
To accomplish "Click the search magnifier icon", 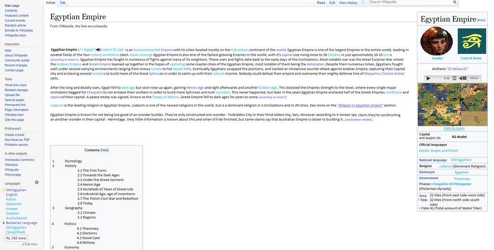I will click(455, 2).
